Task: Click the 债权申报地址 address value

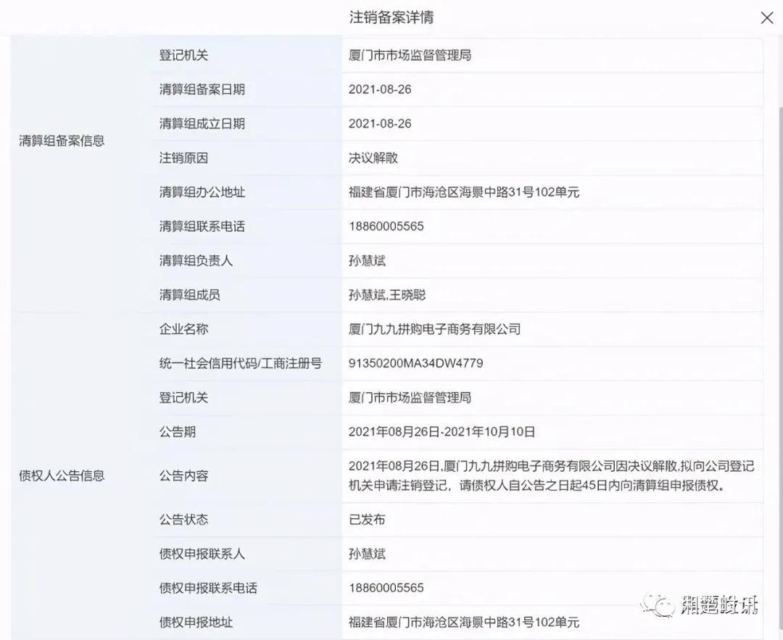Action: [464, 622]
